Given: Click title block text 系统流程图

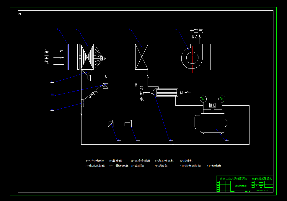Looking at the screenshot, I should pyautogui.click(x=241, y=186).
